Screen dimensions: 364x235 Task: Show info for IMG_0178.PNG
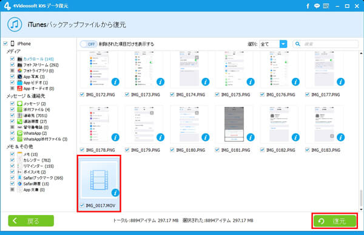[x=115, y=137]
